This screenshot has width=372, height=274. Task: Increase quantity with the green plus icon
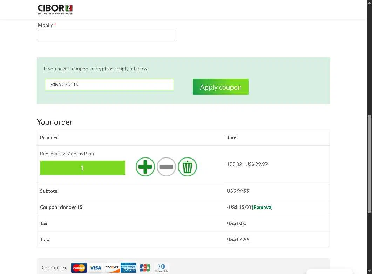[x=145, y=167]
